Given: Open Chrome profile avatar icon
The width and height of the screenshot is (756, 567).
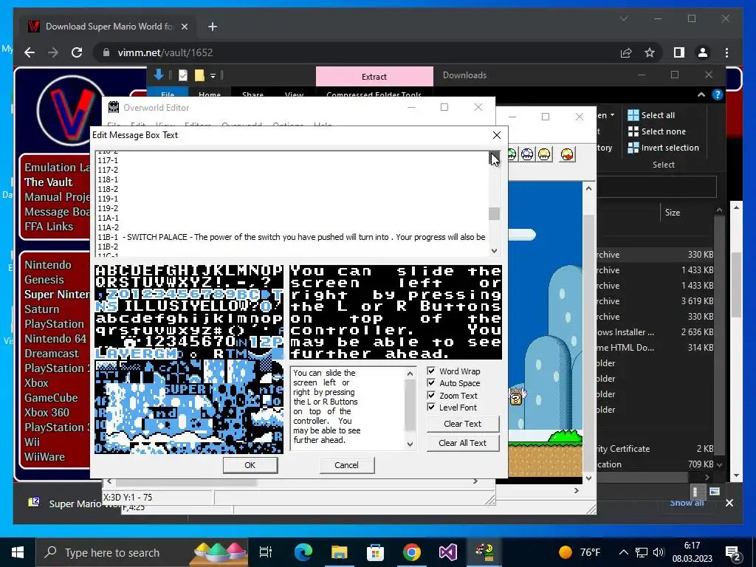Looking at the screenshot, I should [703, 52].
